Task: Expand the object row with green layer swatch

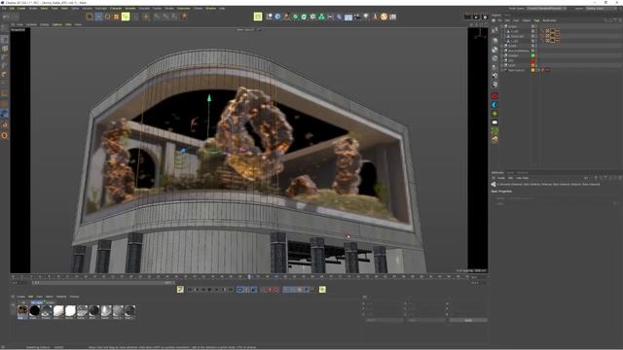Action: click(x=502, y=55)
